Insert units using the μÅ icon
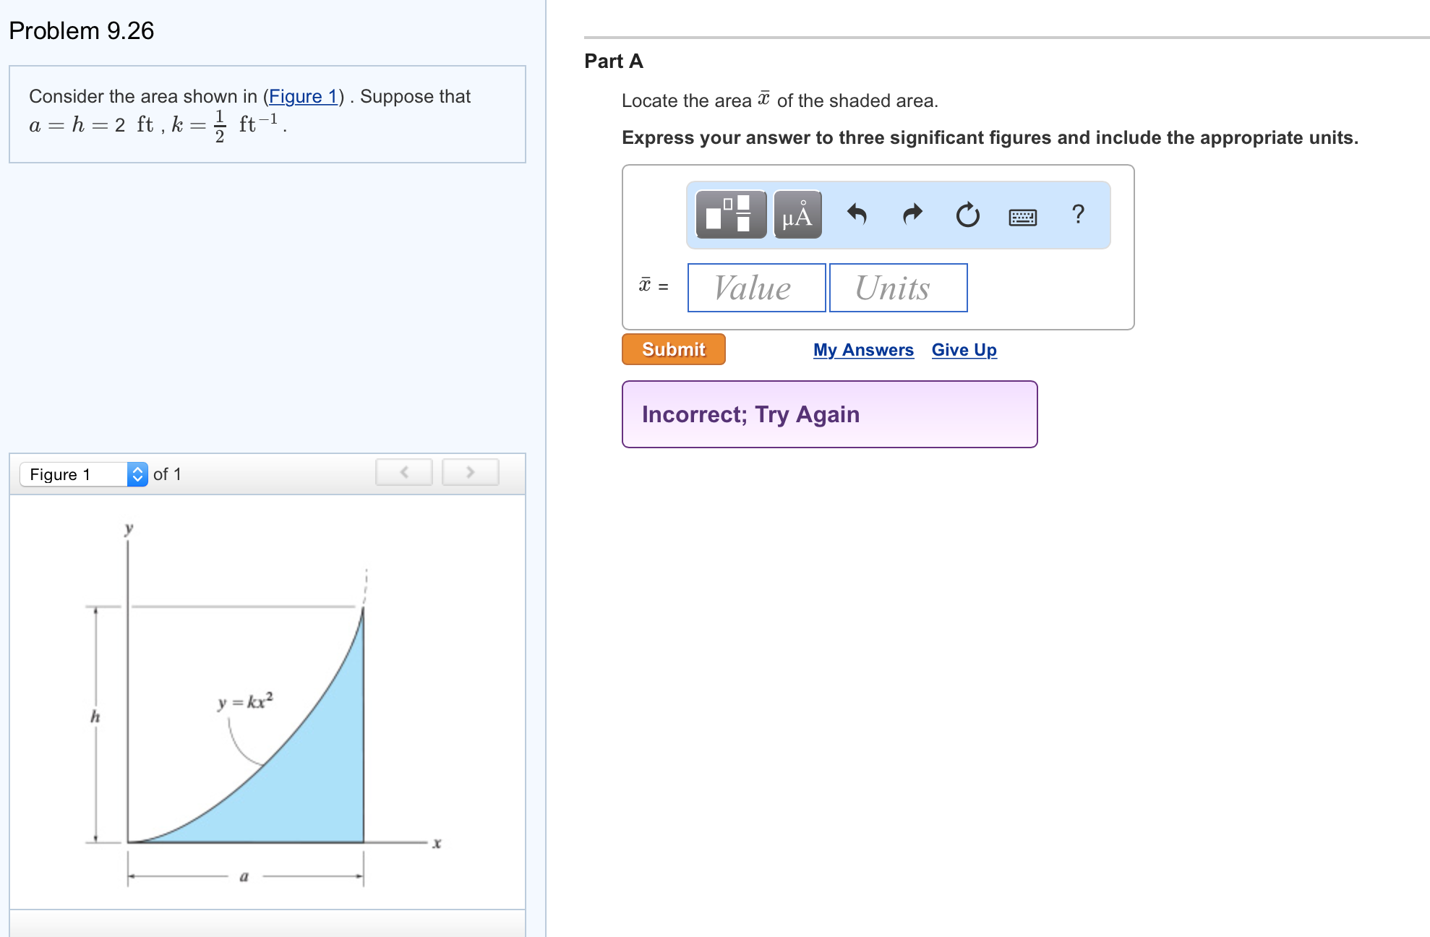 click(x=797, y=214)
